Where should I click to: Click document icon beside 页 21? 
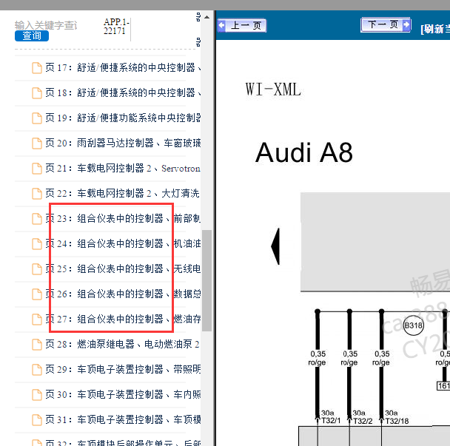pyautogui.click(x=37, y=169)
